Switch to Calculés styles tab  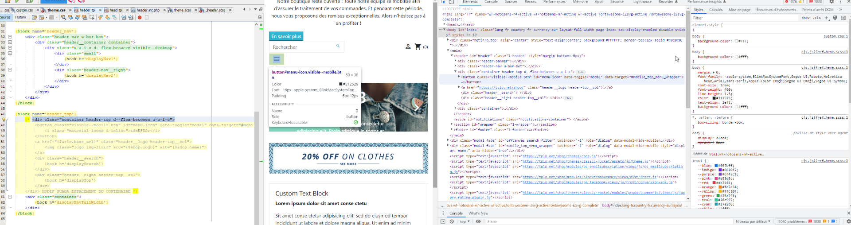[716, 10]
